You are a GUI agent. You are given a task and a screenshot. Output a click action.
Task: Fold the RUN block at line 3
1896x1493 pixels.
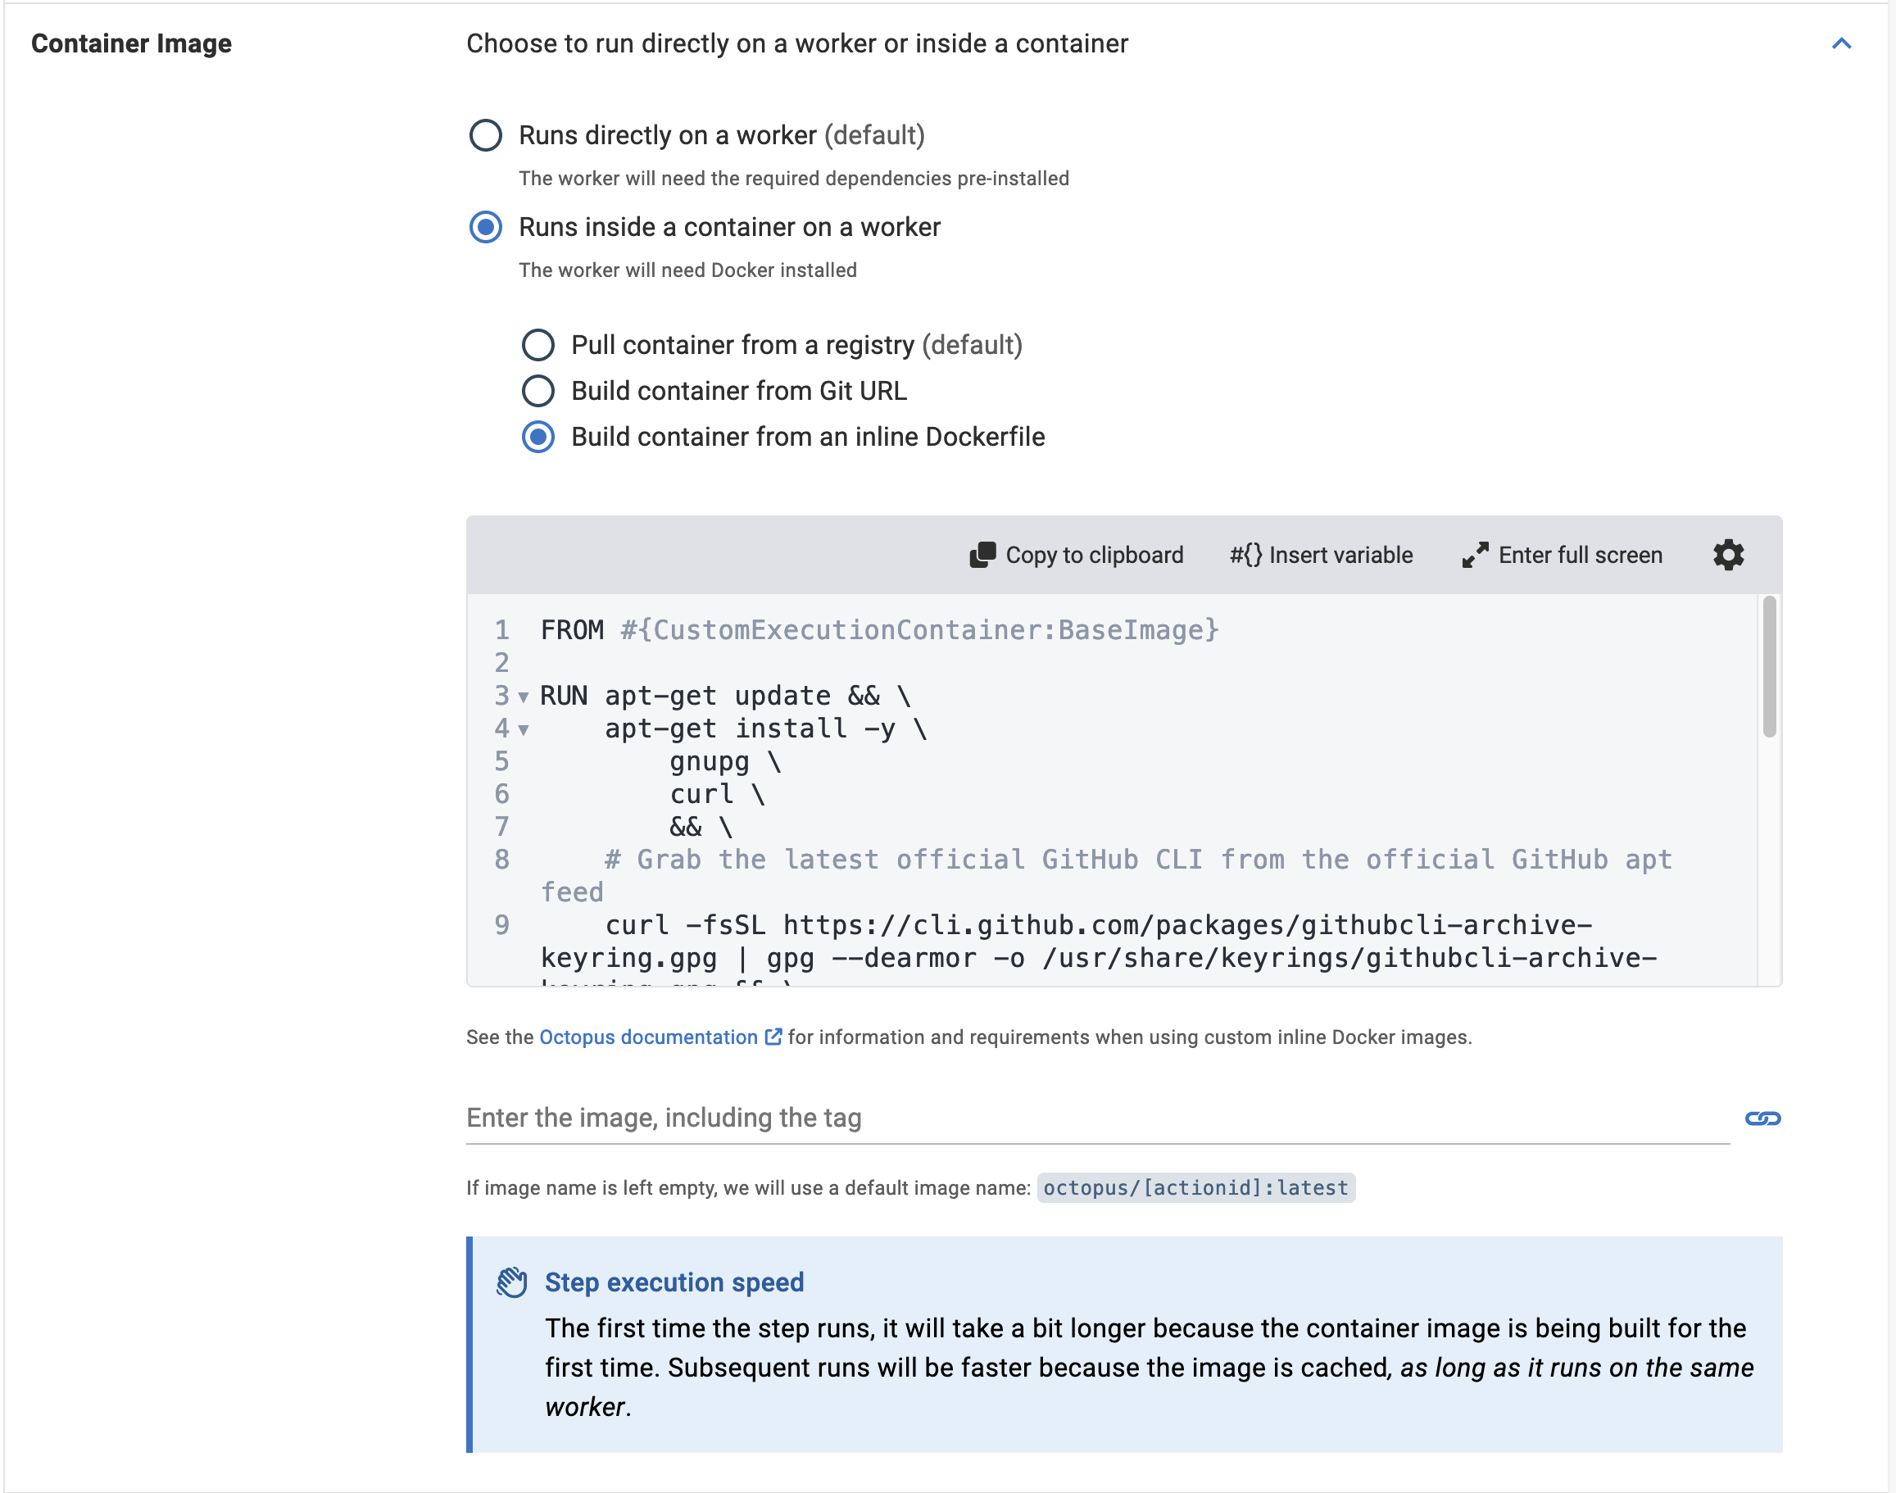point(523,697)
